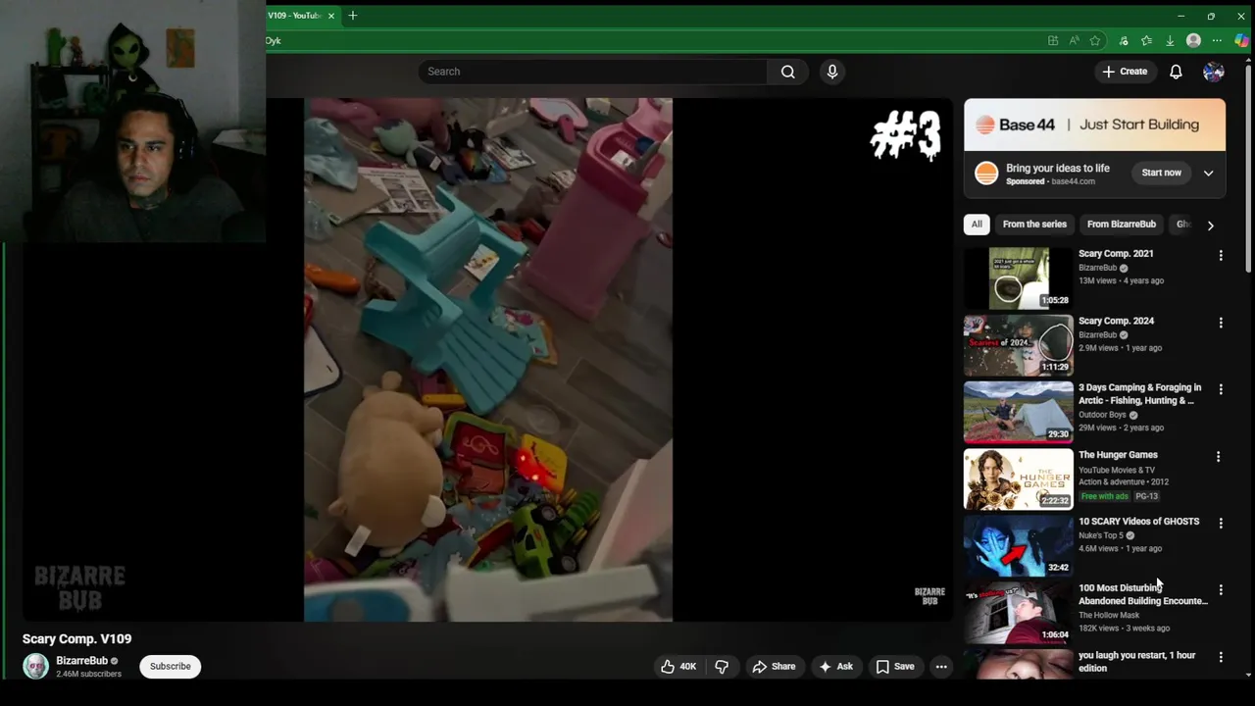Open Scary Comp. 2024 thumbnail

(x=1019, y=345)
